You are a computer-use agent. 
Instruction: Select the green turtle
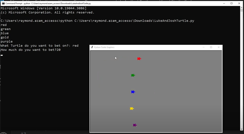pos(133,75)
